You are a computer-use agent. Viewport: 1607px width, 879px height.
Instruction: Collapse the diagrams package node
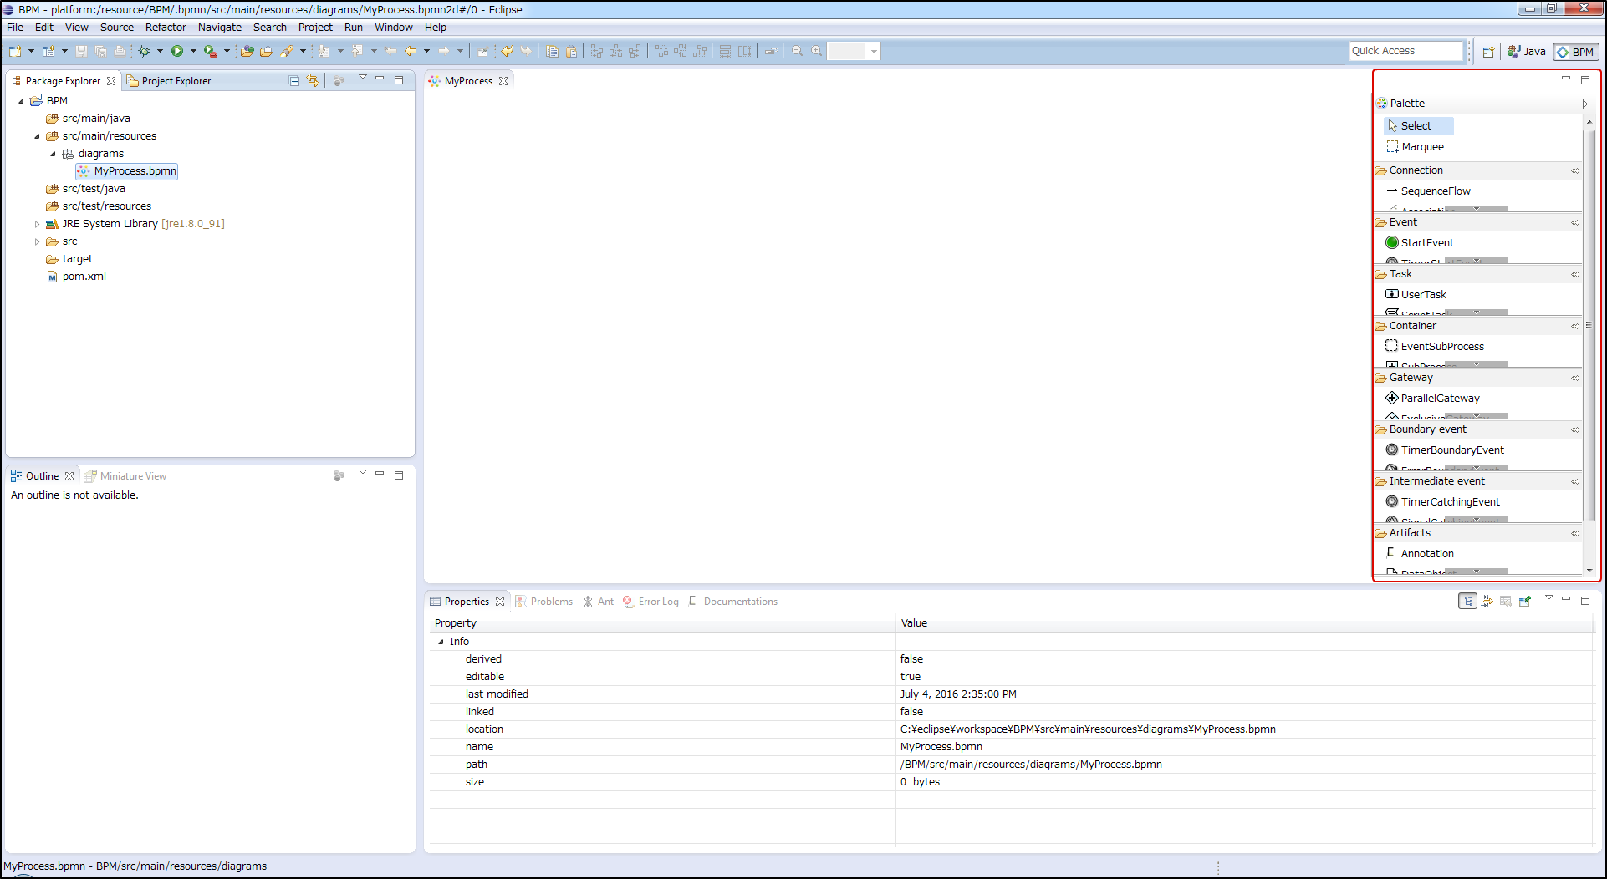[53, 154]
